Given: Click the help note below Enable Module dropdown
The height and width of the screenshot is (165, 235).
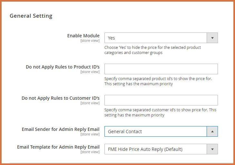Looking at the screenshot, I should click(x=152, y=50).
